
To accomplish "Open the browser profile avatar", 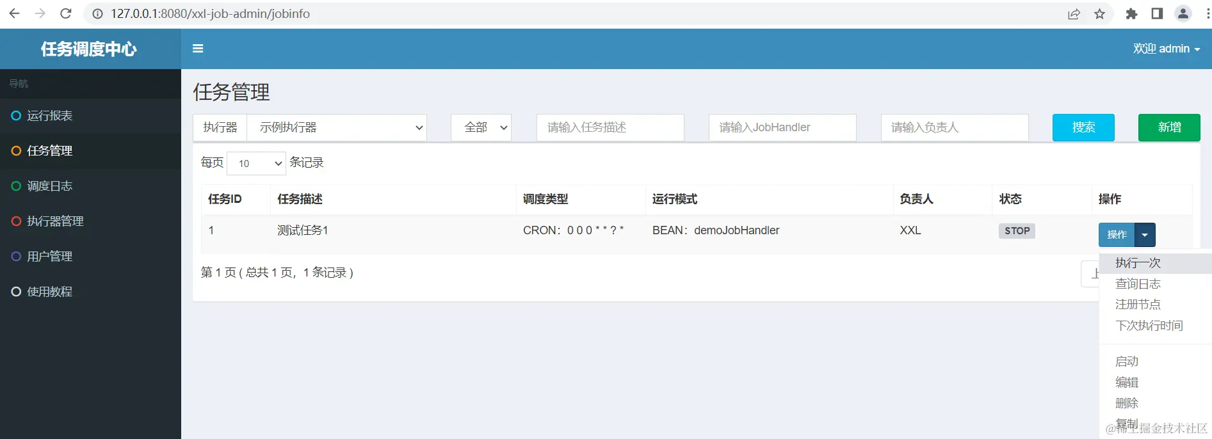I will (x=1183, y=13).
